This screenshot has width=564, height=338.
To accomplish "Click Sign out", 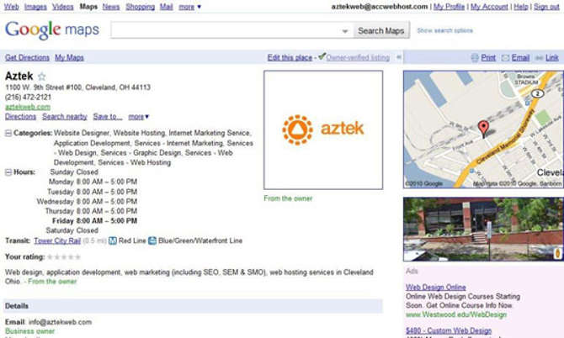I will pyautogui.click(x=546, y=7).
